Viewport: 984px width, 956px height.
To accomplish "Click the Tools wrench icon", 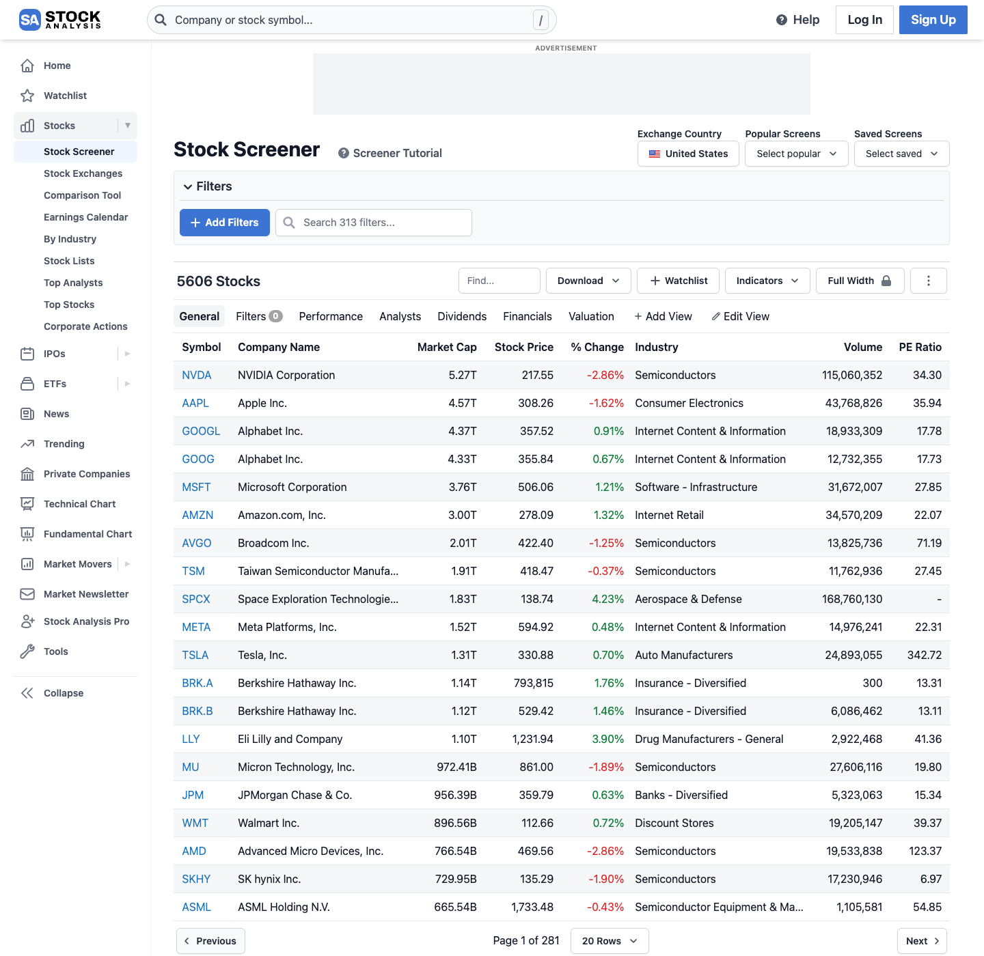I will pos(27,651).
